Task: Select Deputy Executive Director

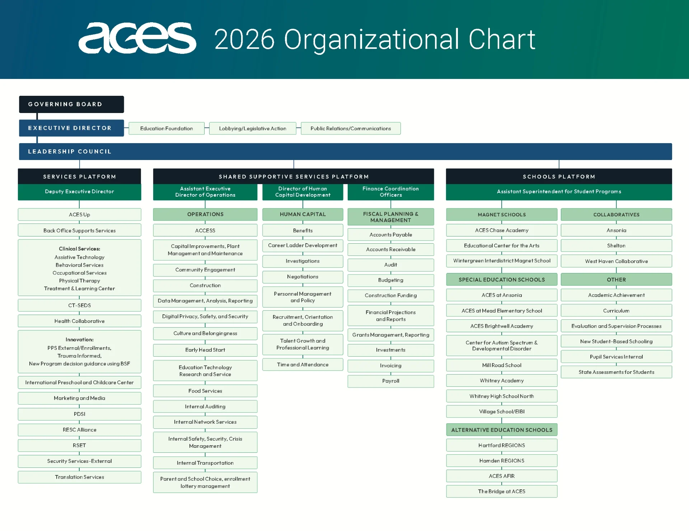Action: [79, 192]
